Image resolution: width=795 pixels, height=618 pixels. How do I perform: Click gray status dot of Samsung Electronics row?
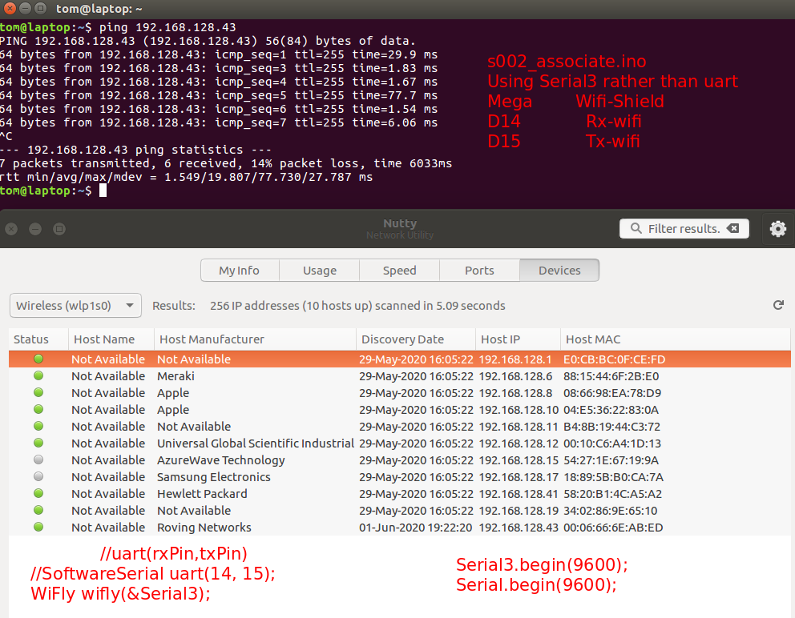[38, 477]
